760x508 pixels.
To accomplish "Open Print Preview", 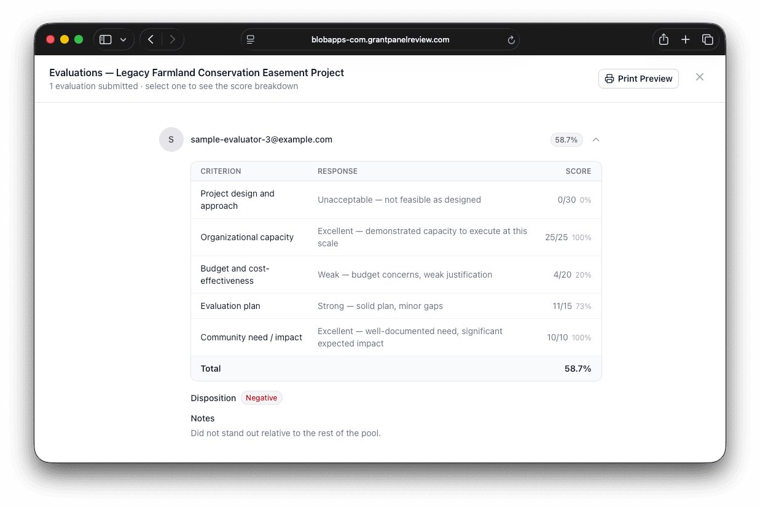I will (638, 79).
